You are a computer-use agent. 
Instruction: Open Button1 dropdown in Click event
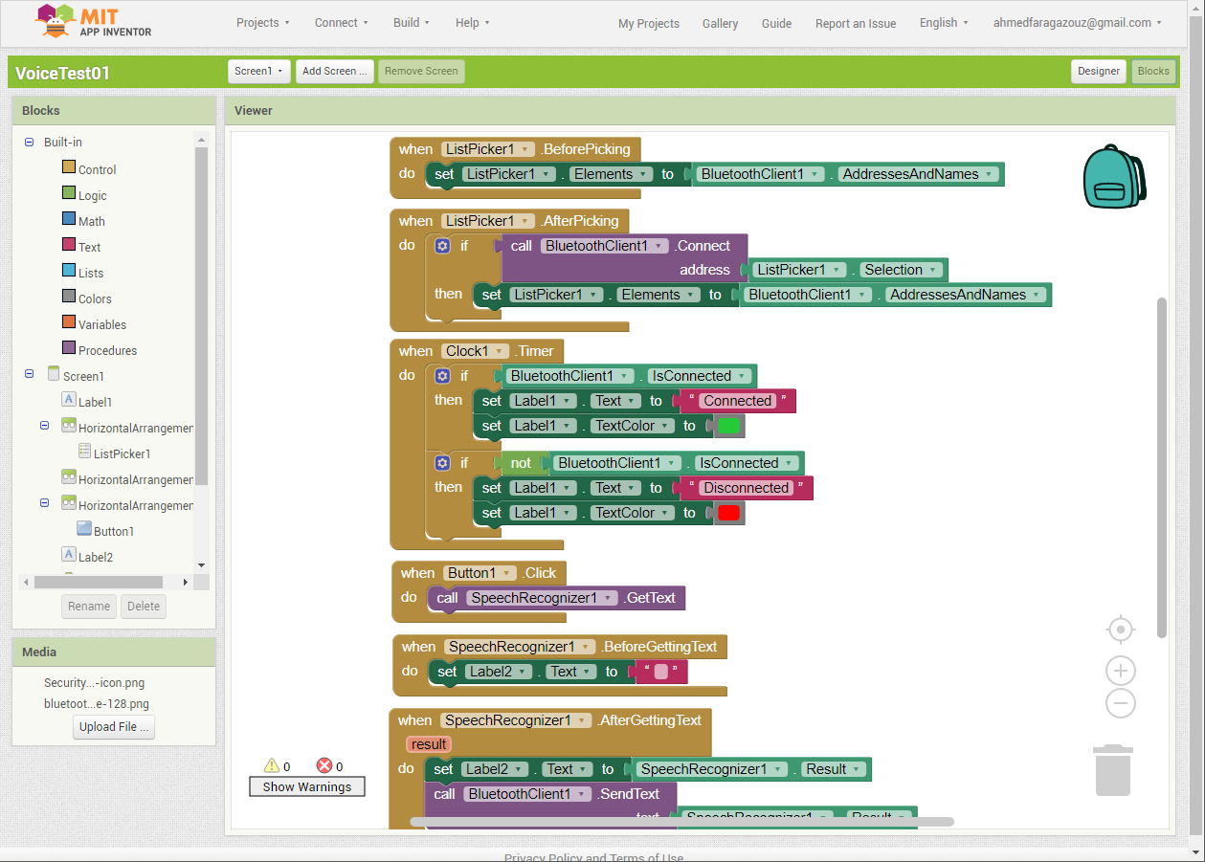[480, 573]
